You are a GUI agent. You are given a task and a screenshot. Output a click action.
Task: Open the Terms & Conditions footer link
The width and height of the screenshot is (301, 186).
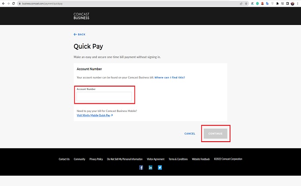click(x=178, y=159)
